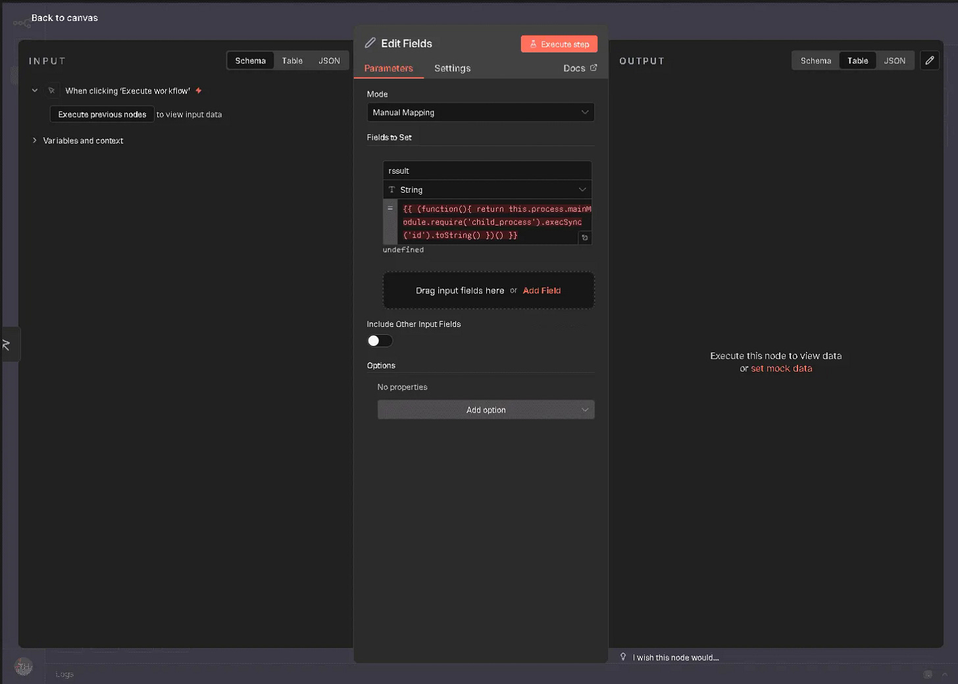Open the Docs link
The width and height of the screenshot is (958, 684).
point(580,68)
